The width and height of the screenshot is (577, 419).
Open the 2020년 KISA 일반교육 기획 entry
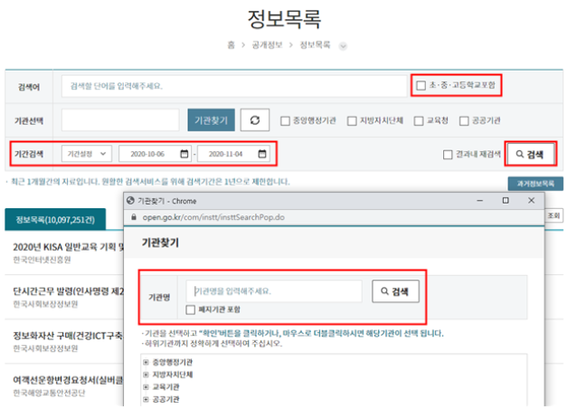[x=69, y=247]
